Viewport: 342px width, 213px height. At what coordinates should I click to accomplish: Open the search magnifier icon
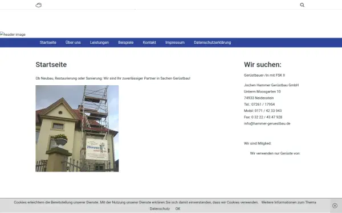point(302,5)
